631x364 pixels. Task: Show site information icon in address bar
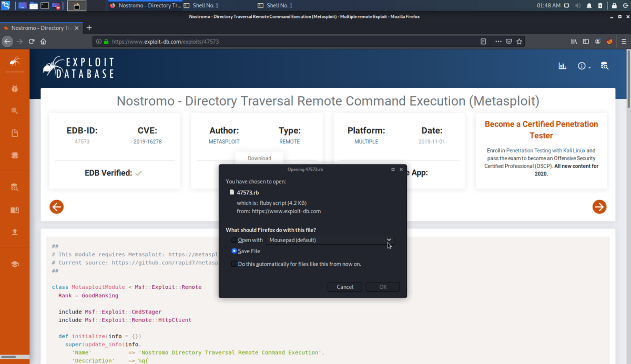pos(99,41)
